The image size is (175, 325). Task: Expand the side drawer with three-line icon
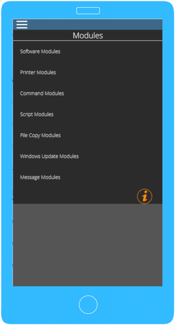(x=22, y=25)
